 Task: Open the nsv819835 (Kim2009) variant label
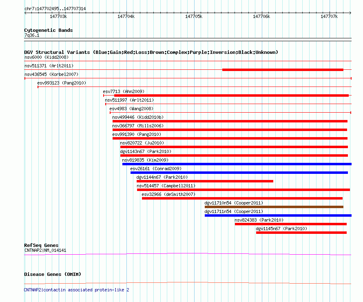145,160
